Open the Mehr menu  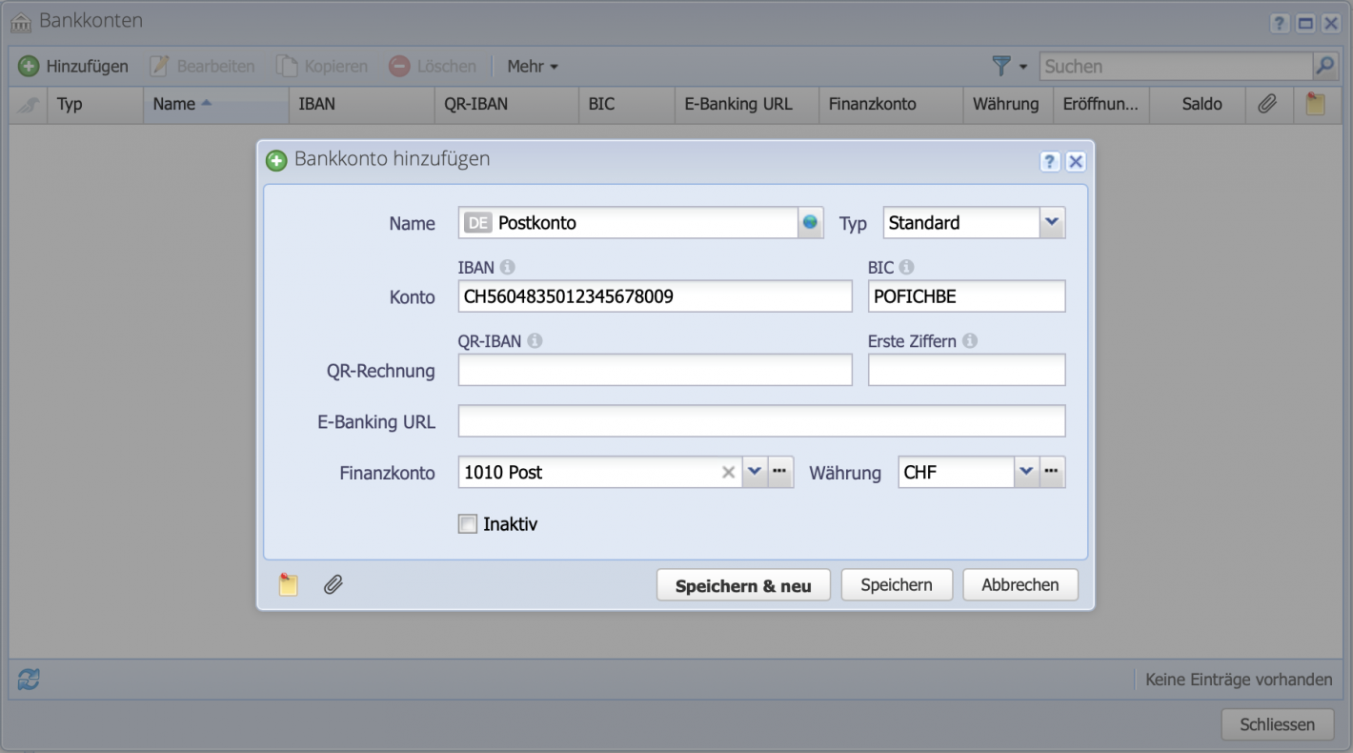point(531,66)
